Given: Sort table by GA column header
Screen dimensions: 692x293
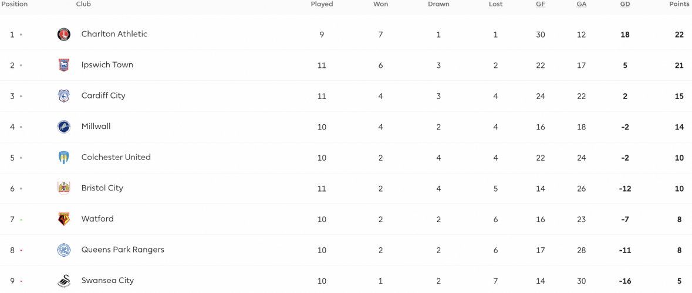Looking at the screenshot, I should pyautogui.click(x=581, y=4).
